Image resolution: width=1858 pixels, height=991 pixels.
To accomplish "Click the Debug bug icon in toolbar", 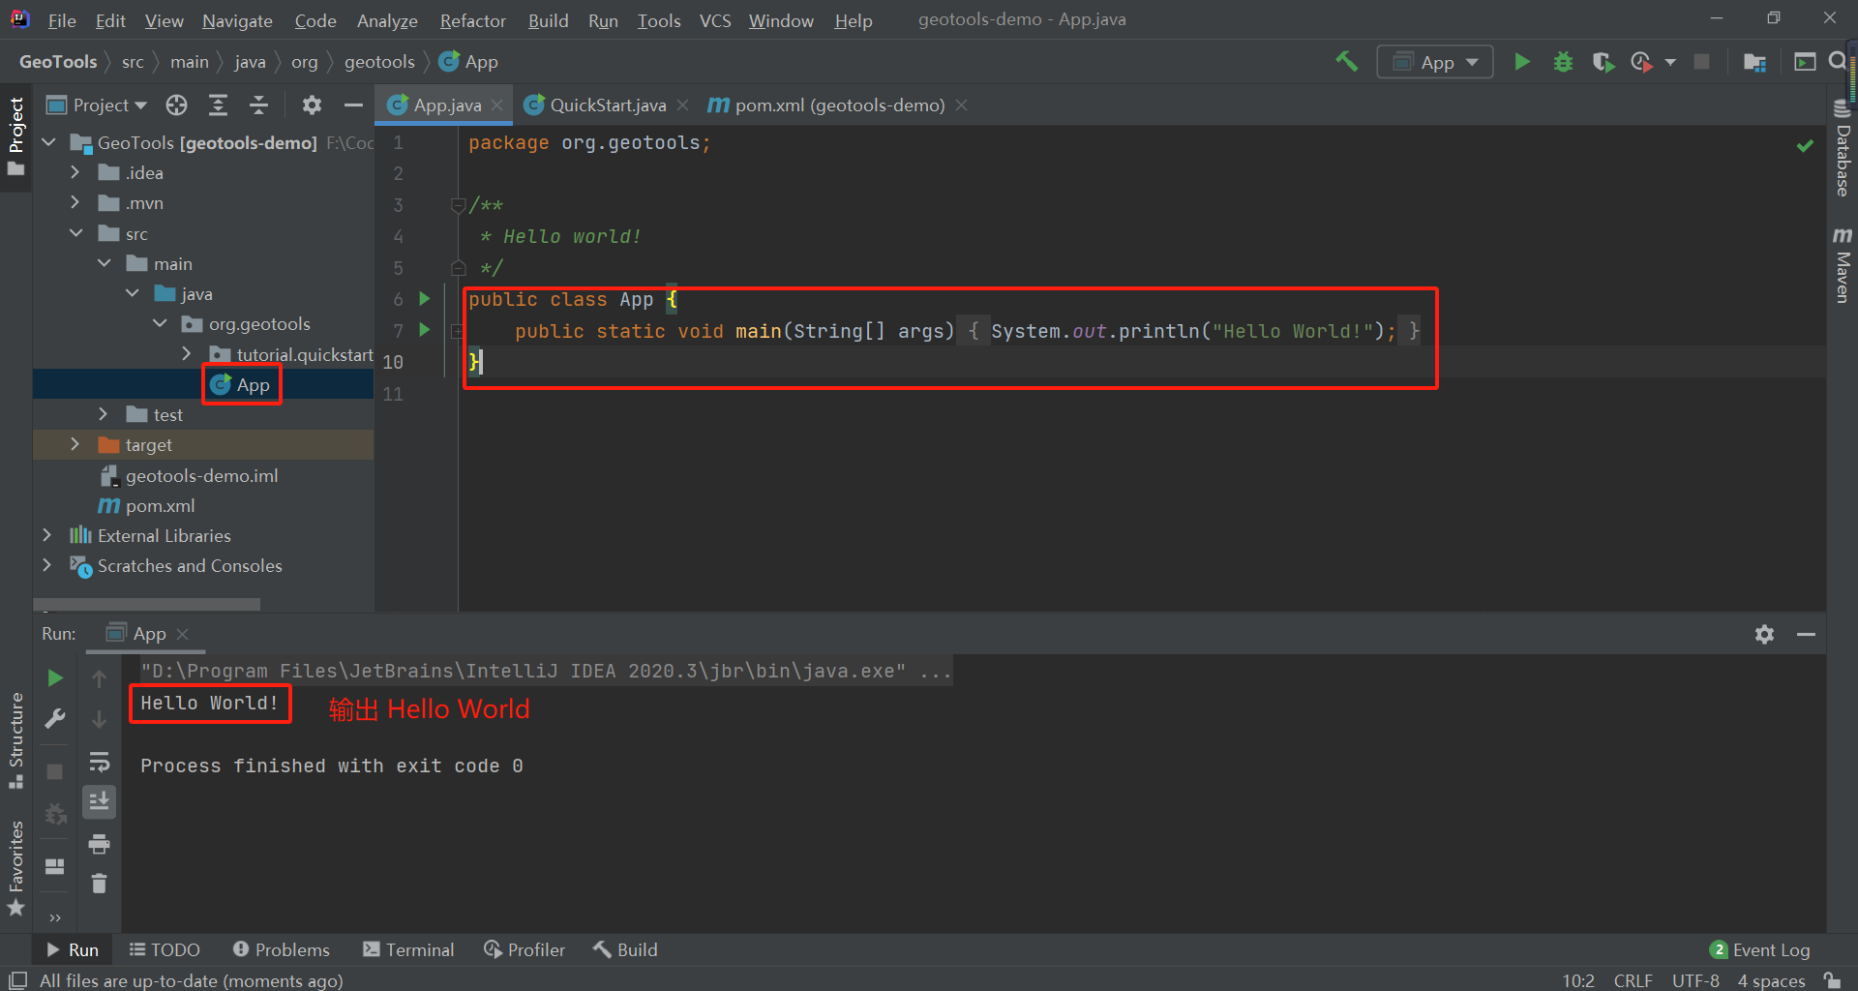I will tap(1563, 62).
